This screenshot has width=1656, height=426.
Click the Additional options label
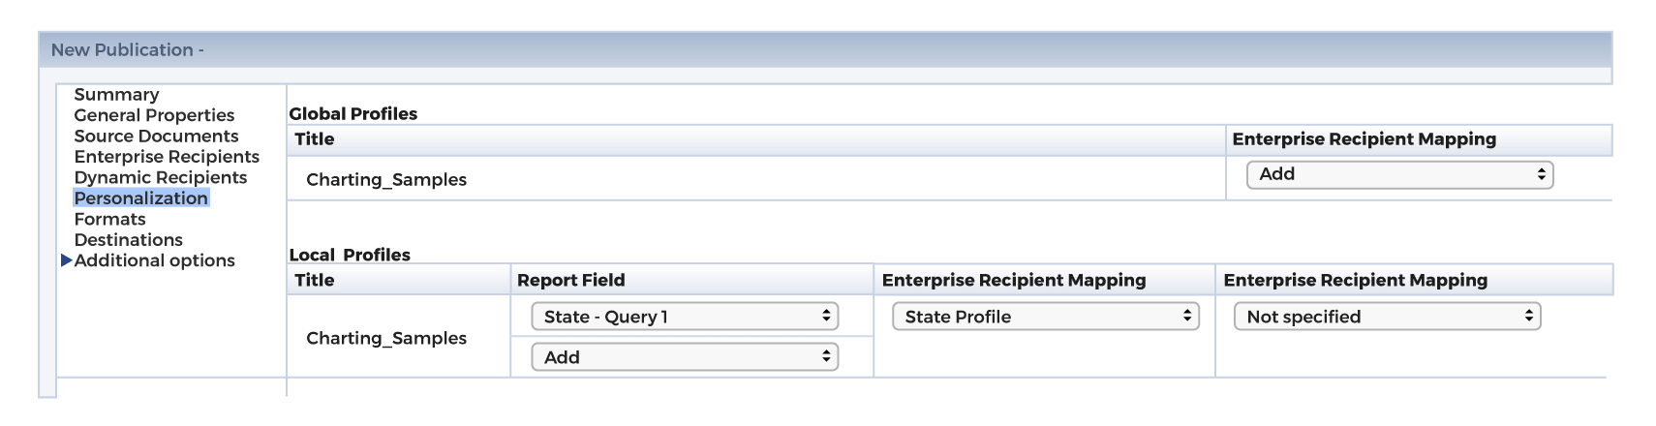coord(154,260)
